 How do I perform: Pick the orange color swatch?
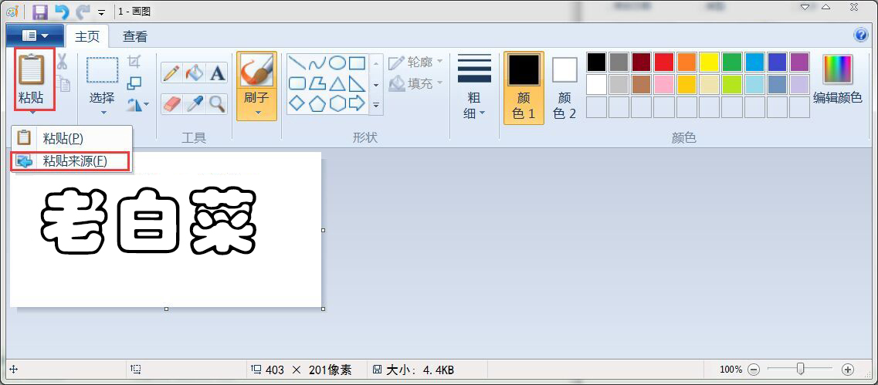[686, 62]
